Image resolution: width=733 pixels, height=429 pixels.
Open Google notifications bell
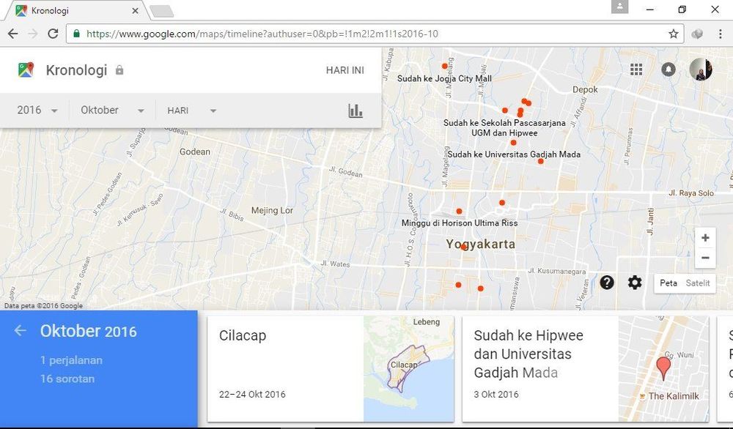coord(668,70)
